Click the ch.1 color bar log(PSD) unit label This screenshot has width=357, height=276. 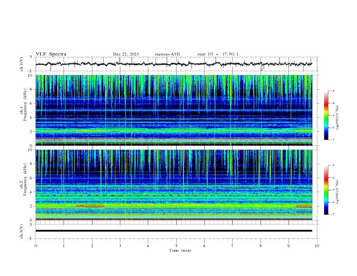click(337, 118)
